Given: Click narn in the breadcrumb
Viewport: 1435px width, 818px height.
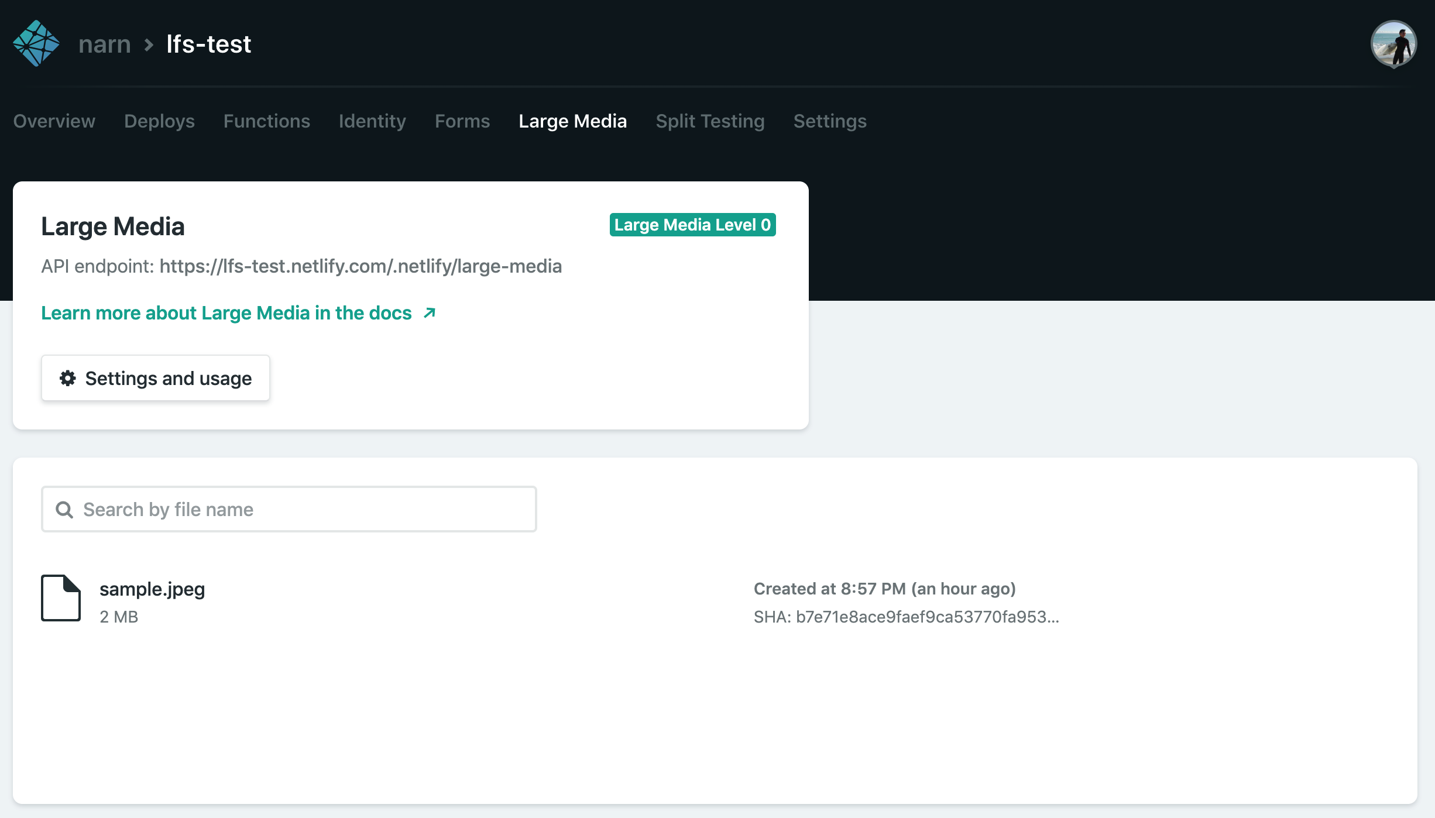Looking at the screenshot, I should tap(105, 44).
